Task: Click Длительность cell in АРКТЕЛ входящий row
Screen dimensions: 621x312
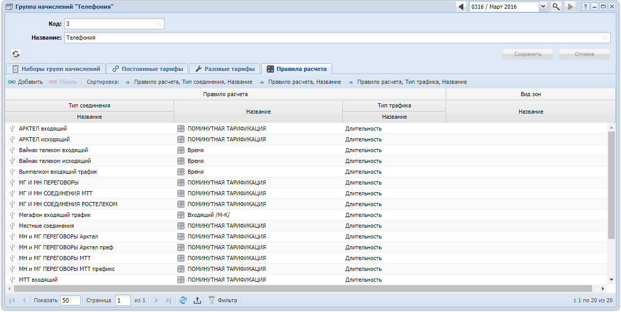Action: [394, 129]
